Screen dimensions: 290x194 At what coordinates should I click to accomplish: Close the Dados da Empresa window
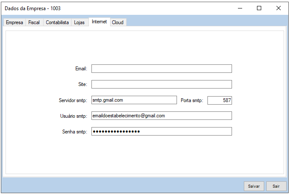coord(279,8)
